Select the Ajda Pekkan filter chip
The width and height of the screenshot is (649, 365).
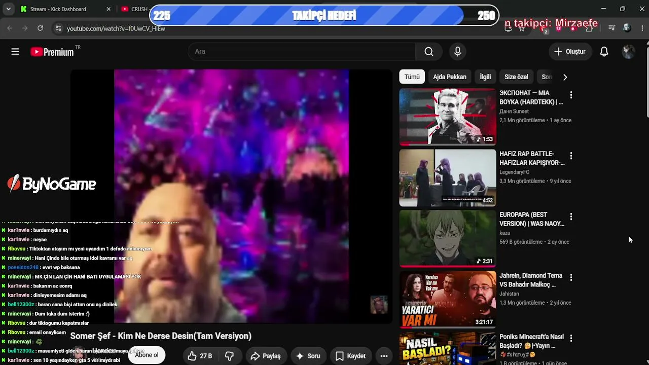(450, 77)
